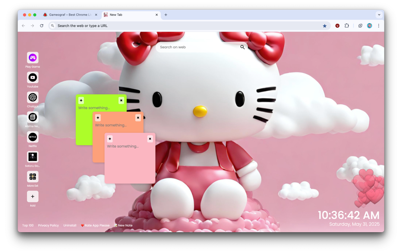Image resolution: width=402 pixels, height=251 pixels.
Task: Open Netflix from the sidebar
Action: [x=33, y=137]
